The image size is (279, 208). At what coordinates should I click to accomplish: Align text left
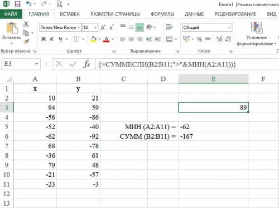click(x=123, y=39)
